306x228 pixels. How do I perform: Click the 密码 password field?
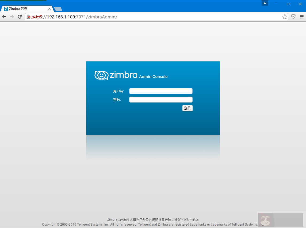(160, 99)
